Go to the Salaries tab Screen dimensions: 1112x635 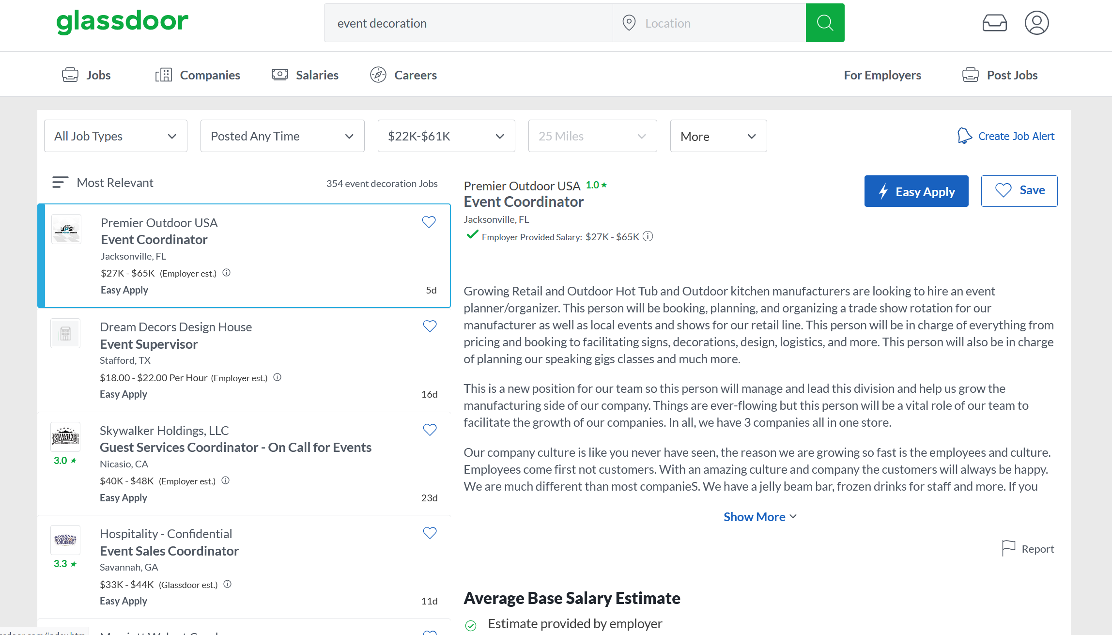click(305, 75)
